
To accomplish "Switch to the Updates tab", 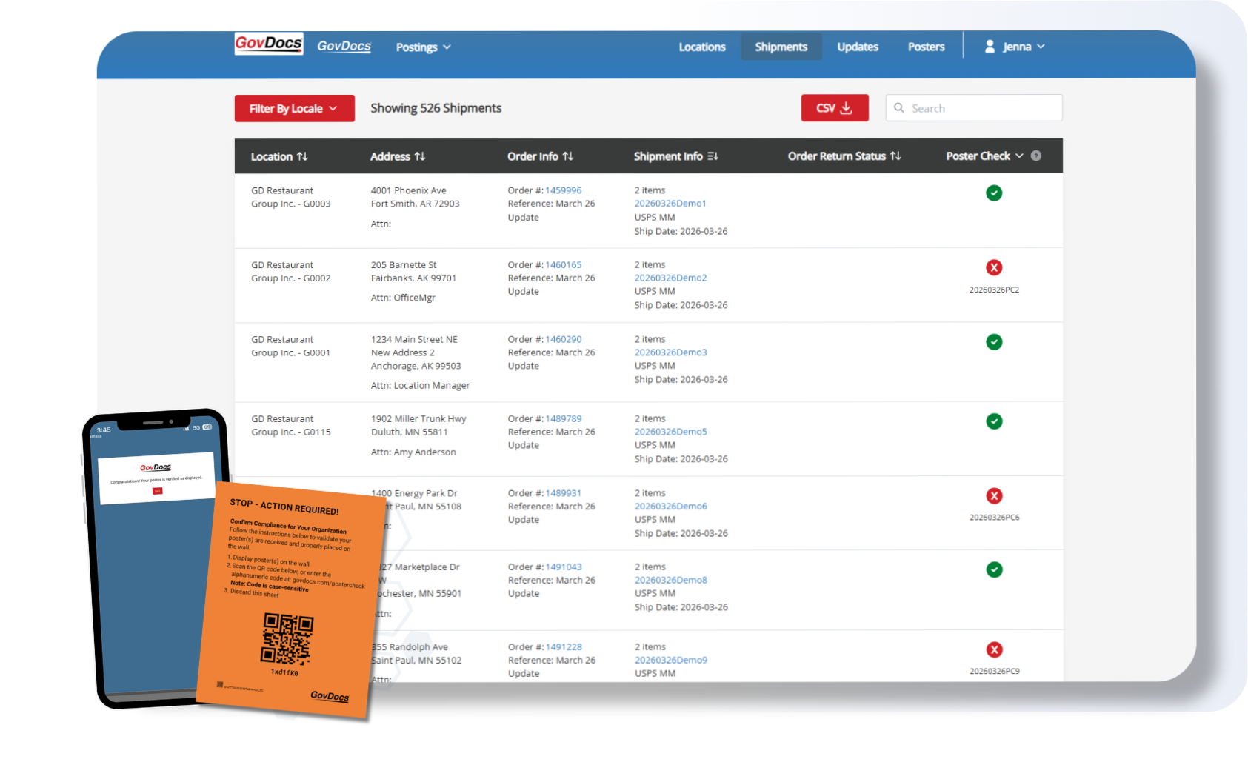I will 857,47.
